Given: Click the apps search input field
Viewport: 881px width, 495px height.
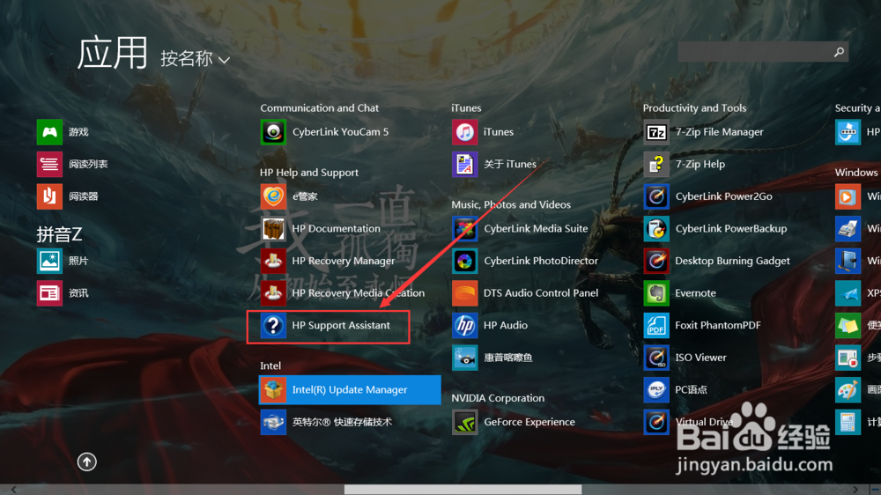Looking at the screenshot, I should coord(754,52).
